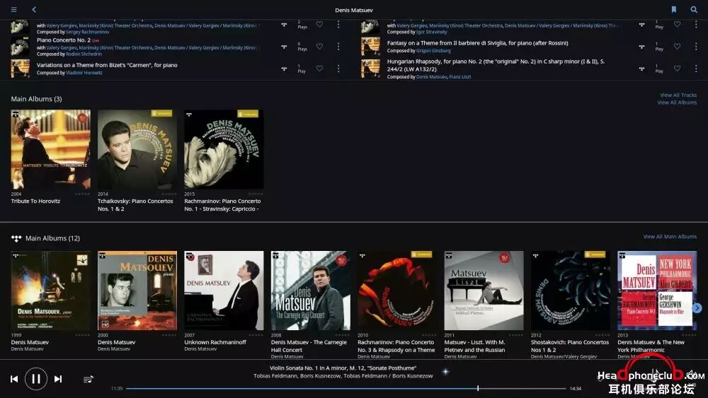The image size is (708, 398).
Task: Open composer link Grigori Ginzburg
Action: tap(433, 50)
